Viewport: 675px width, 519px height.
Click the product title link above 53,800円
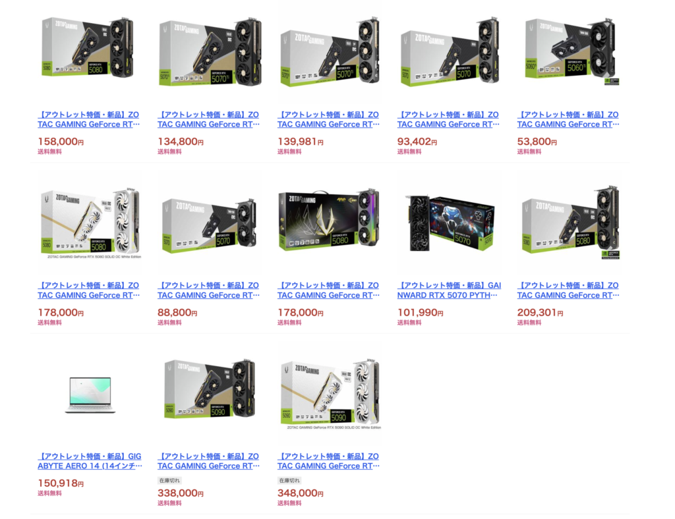[568, 119]
